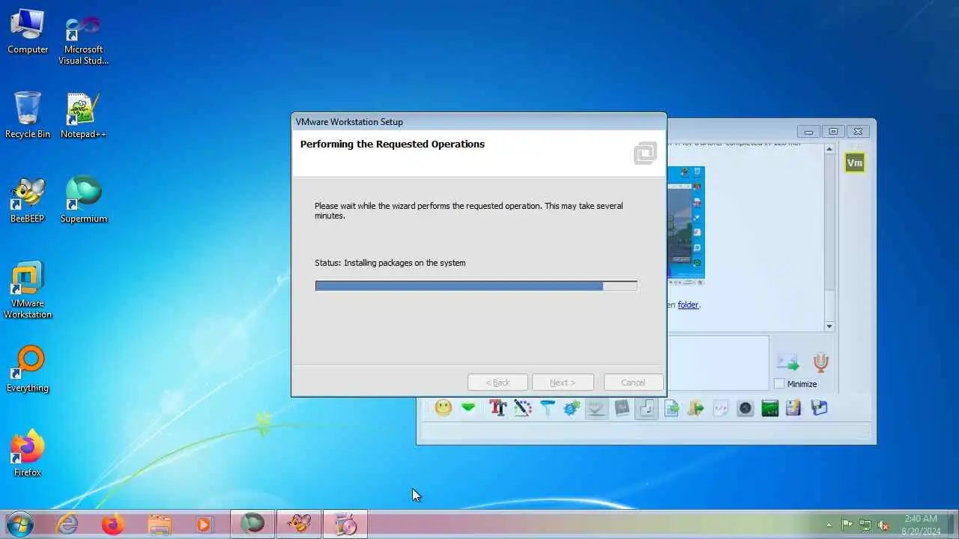959x539 pixels.
Task: Click the green screen monitor icon
Action: (770, 408)
